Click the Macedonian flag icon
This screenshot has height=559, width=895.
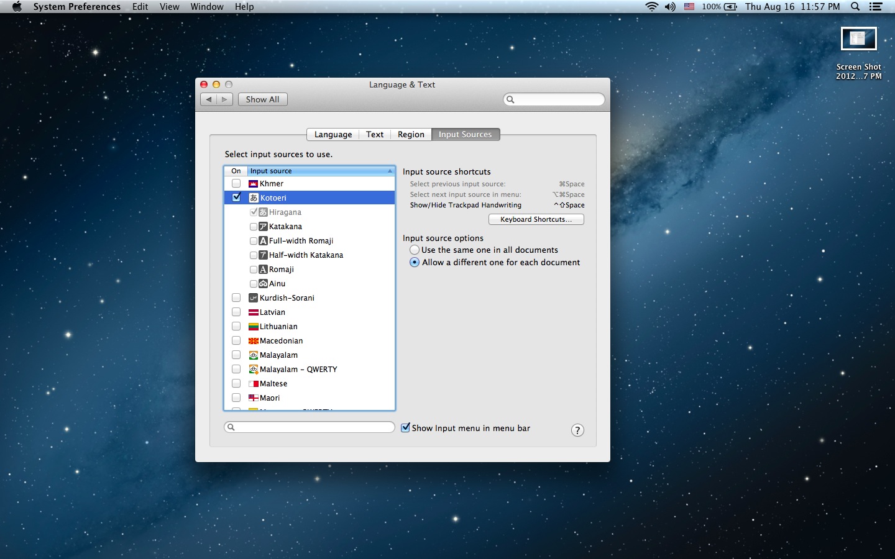pyautogui.click(x=253, y=341)
